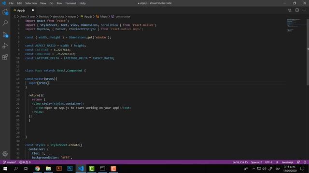Image resolution: width=309 pixels, height=173 pixels.
Task: Open the feedback icon in status bar
Action: pyautogui.click(x=298, y=162)
